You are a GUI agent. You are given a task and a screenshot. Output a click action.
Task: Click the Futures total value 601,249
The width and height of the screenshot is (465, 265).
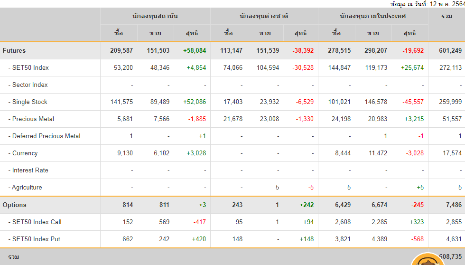click(x=450, y=50)
